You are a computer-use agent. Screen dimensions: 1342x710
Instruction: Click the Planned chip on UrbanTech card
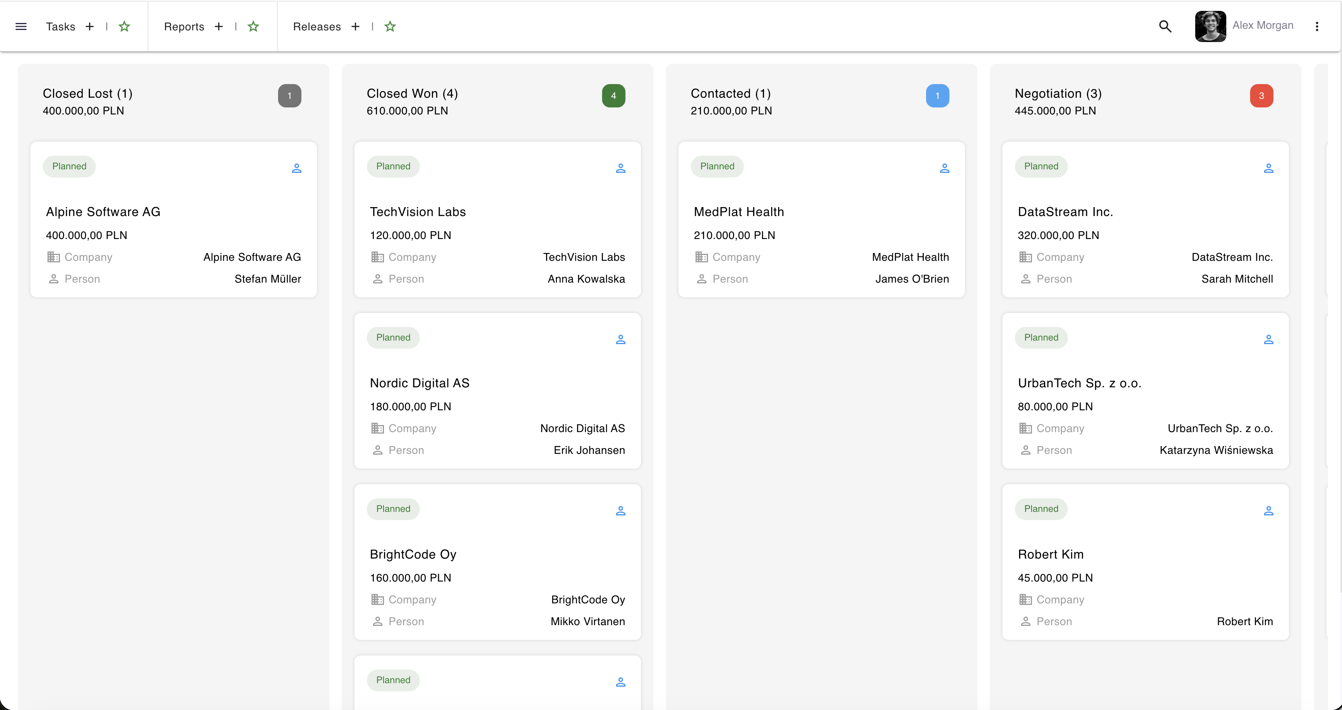[1041, 338]
